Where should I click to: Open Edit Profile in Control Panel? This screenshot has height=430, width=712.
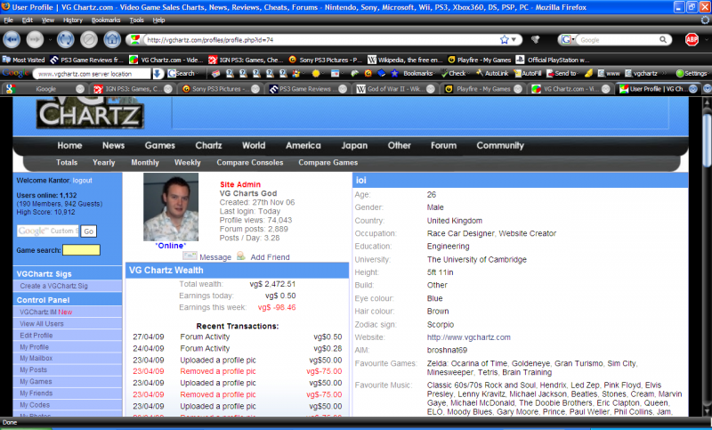36,336
